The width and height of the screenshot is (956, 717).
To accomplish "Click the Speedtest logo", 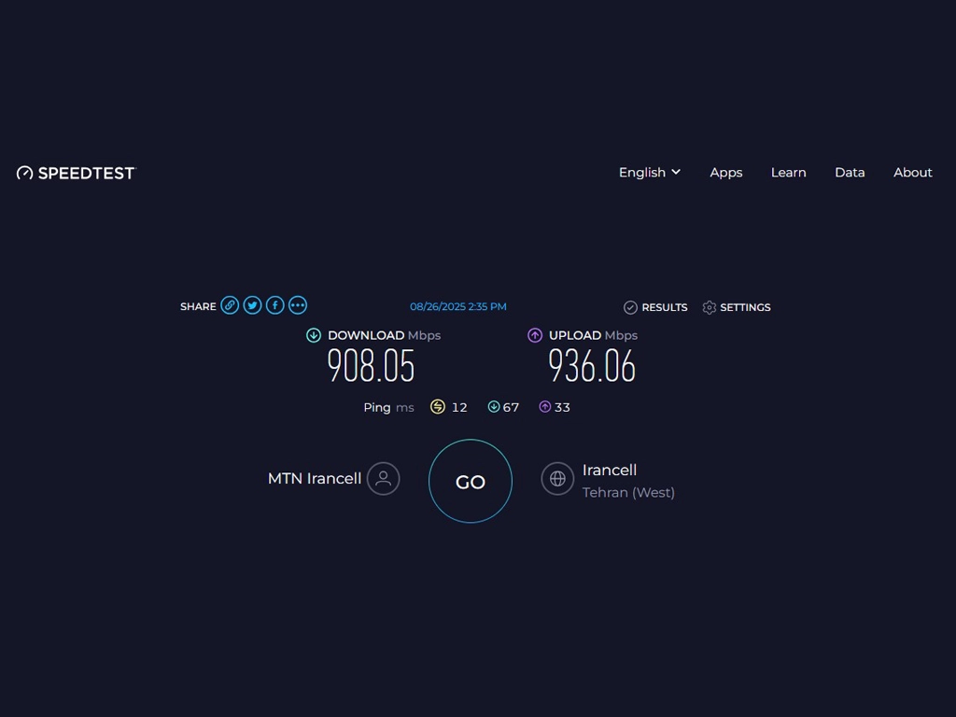I will [x=77, y=173].
